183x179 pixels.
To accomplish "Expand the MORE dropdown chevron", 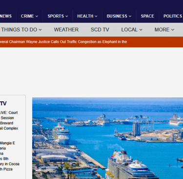I will (173, 30).
